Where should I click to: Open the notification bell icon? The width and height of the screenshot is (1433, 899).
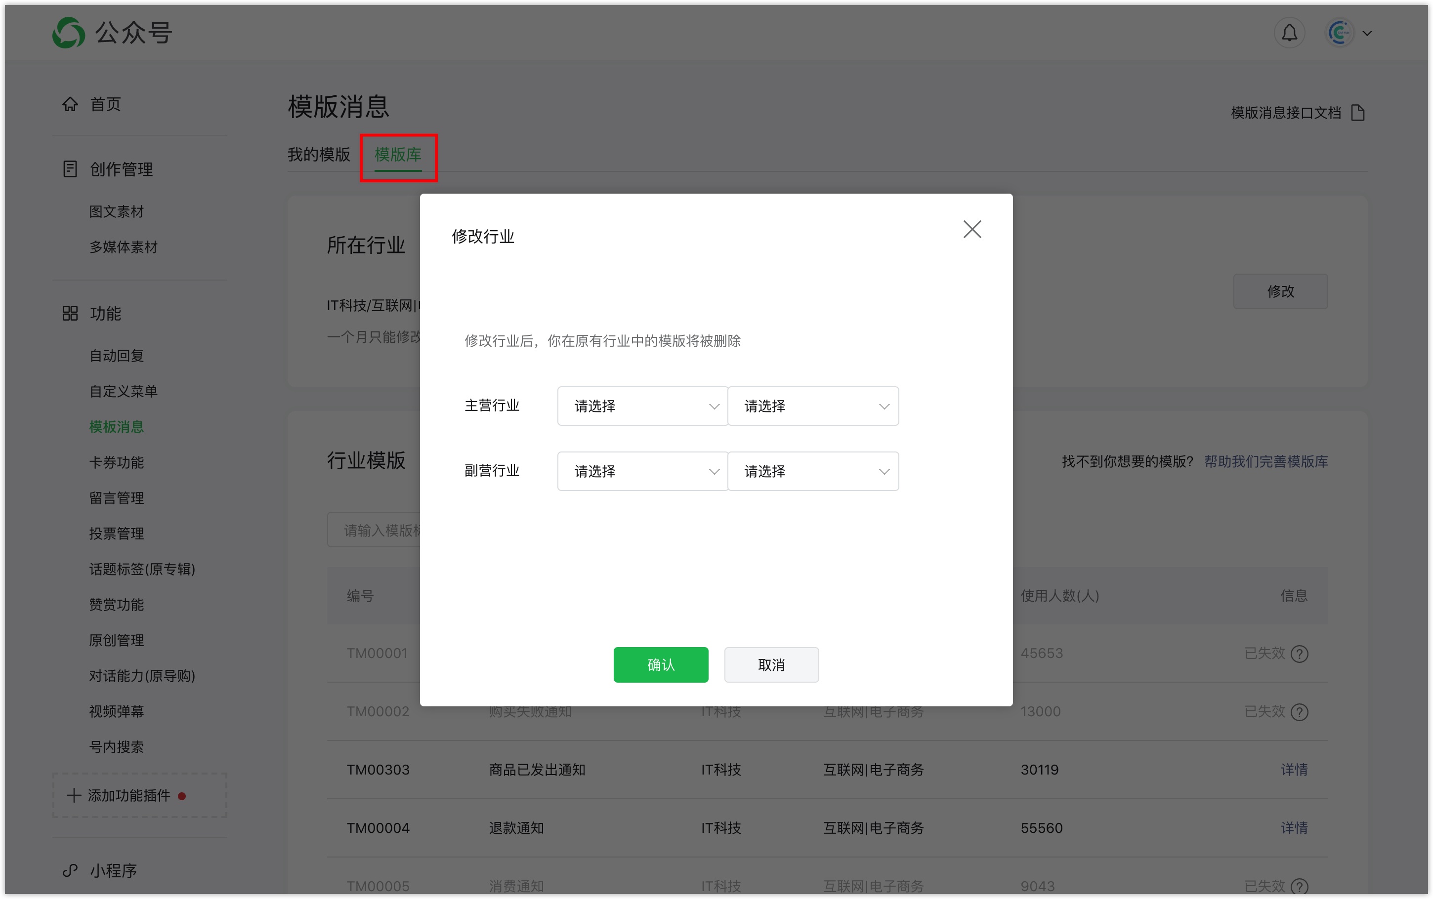(x=1289, y=33)
